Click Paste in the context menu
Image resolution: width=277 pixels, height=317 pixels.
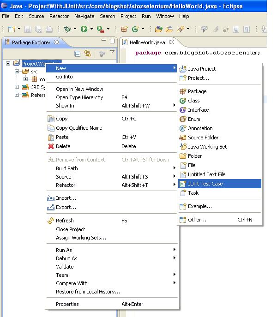112,137
